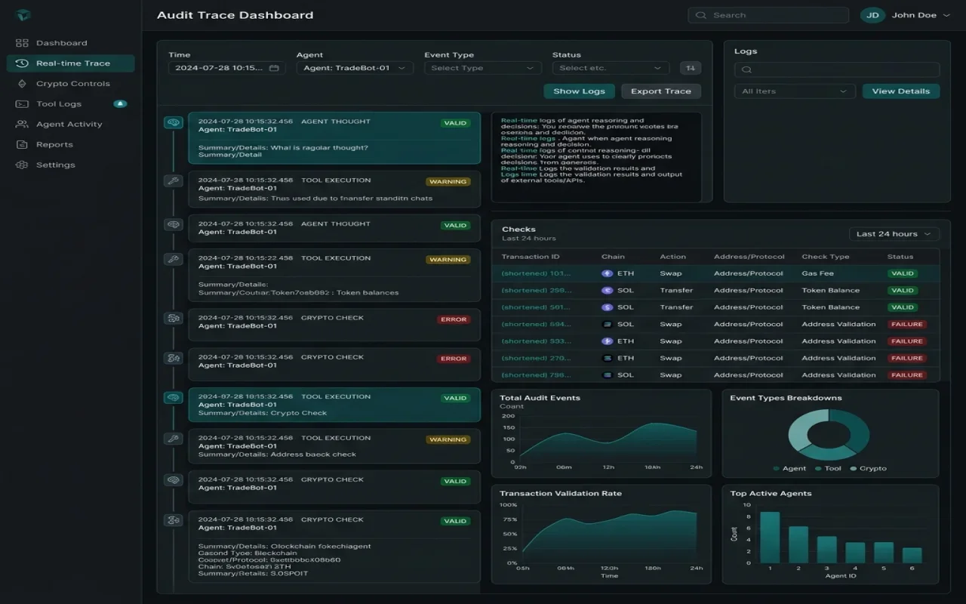
Task: Click thought icon beside 'ragolar thought' event
Action: pos(174,122)
